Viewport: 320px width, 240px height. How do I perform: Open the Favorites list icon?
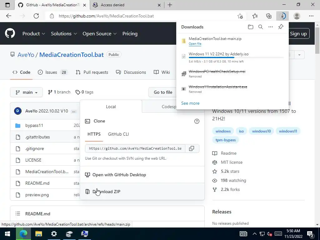255,16
